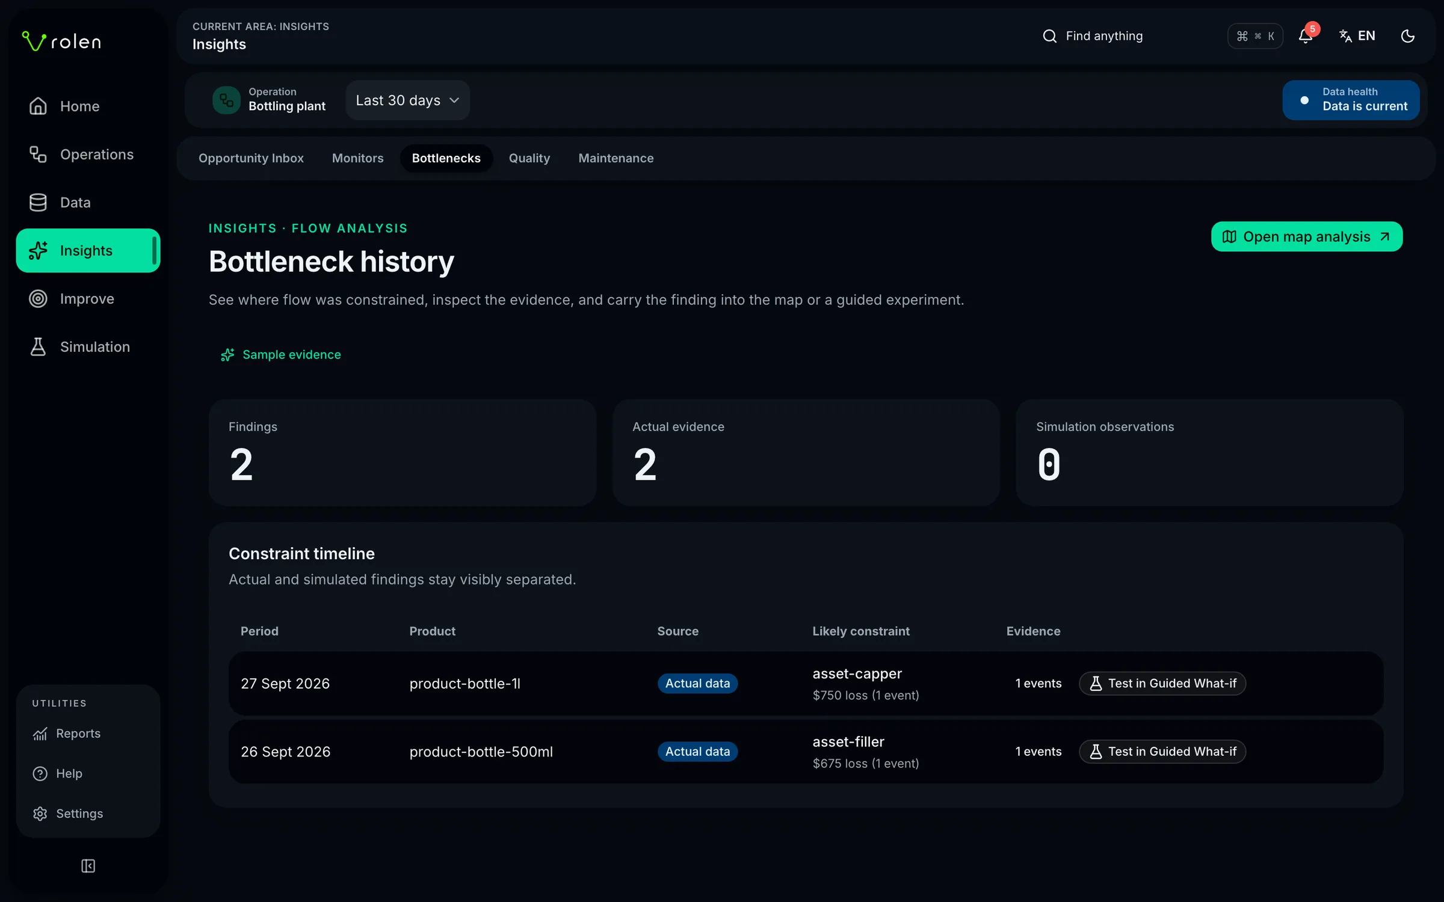Open the Data section
1444x902 pixels.
click(x=88, y=203)
